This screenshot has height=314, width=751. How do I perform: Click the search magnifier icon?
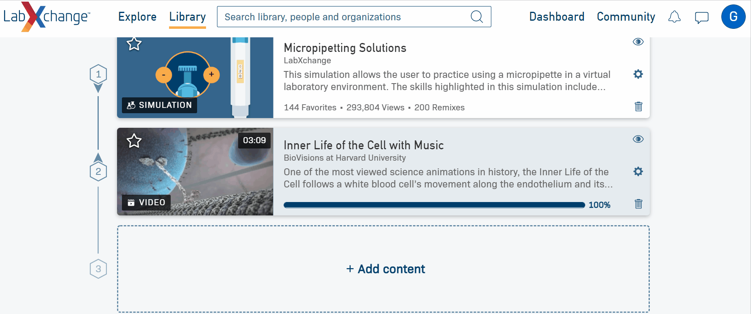[x=477, y=17]
